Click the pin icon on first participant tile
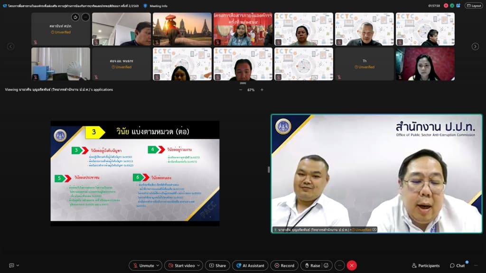 75,17
